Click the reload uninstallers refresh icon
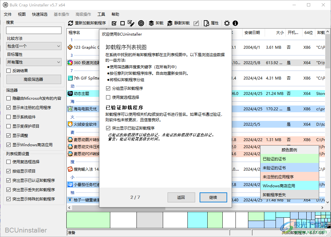 click(x=70, y=23)
